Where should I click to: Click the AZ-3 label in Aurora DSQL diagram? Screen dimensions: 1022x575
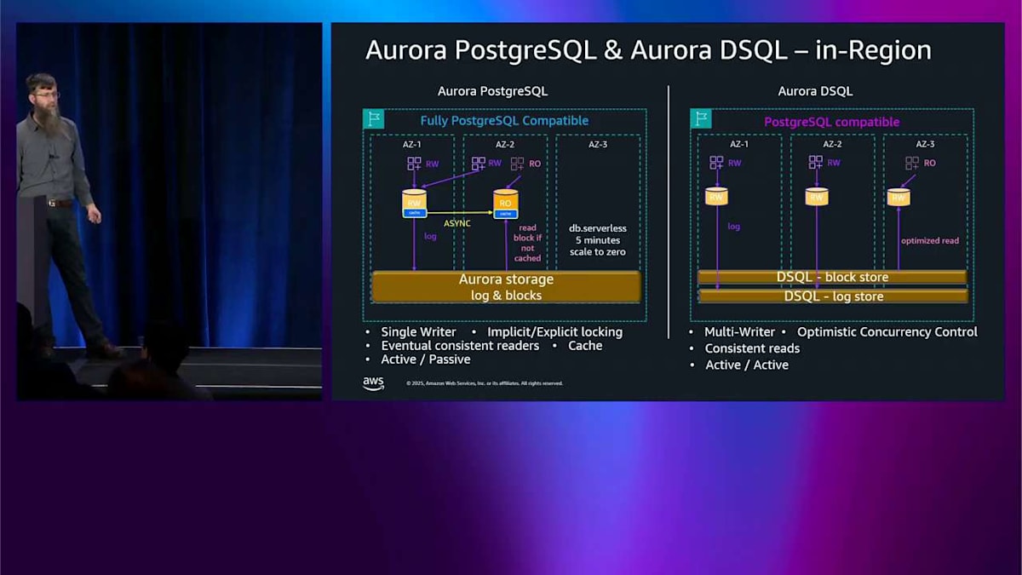(925, 144)
